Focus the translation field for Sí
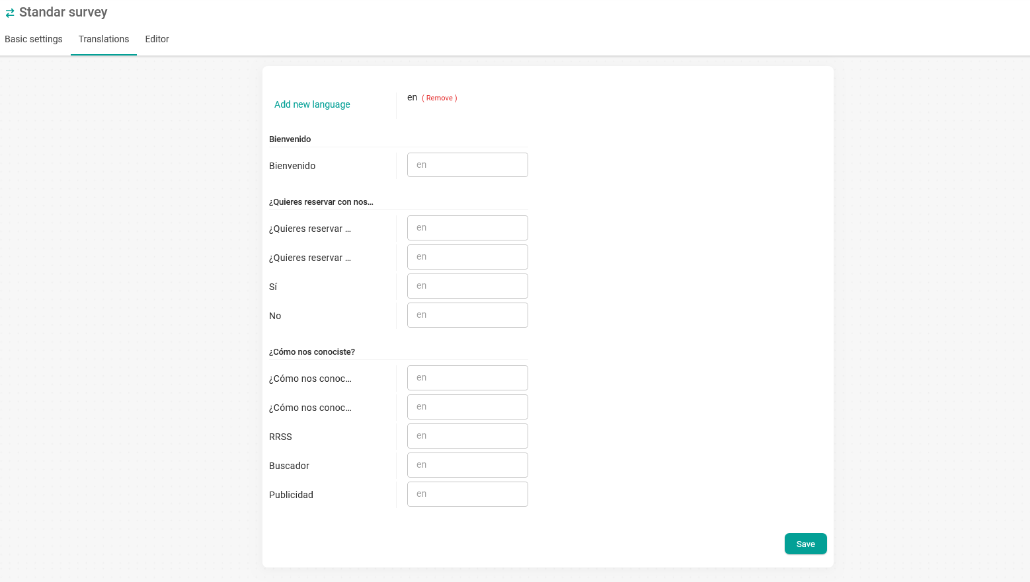 [467, 286]
